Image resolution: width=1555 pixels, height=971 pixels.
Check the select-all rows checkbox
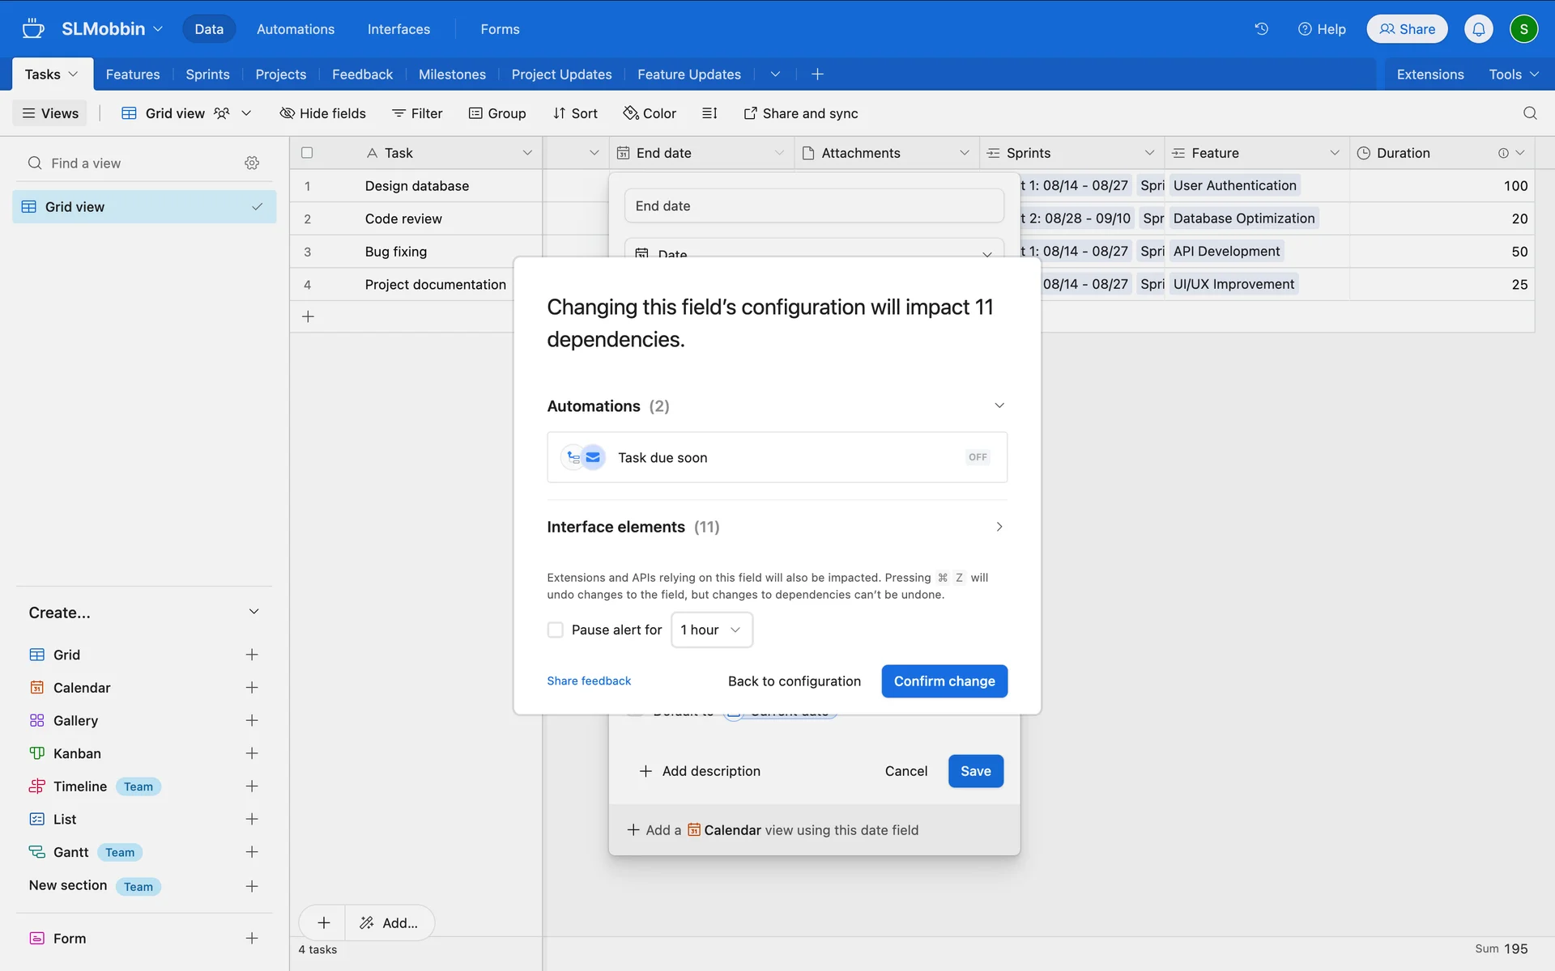tap(307, 153)
